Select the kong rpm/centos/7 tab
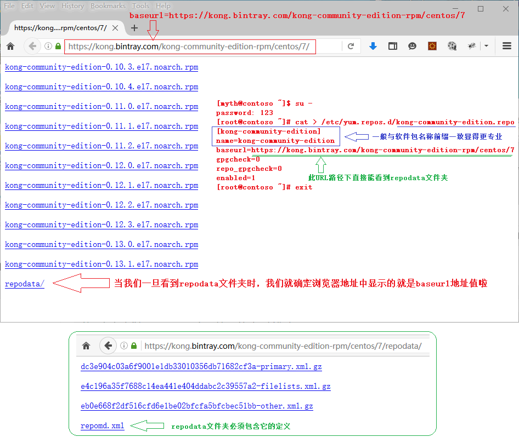This screenshot has width=519, height=443. point(60,28)
